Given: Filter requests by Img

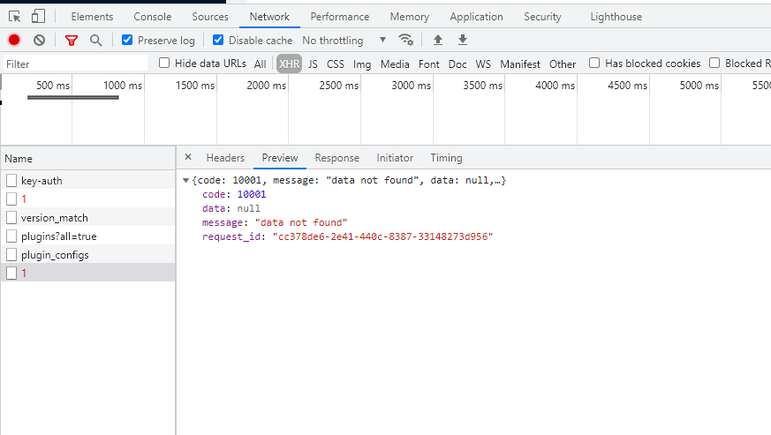Looking at the screenshot, I should [362, 64].
